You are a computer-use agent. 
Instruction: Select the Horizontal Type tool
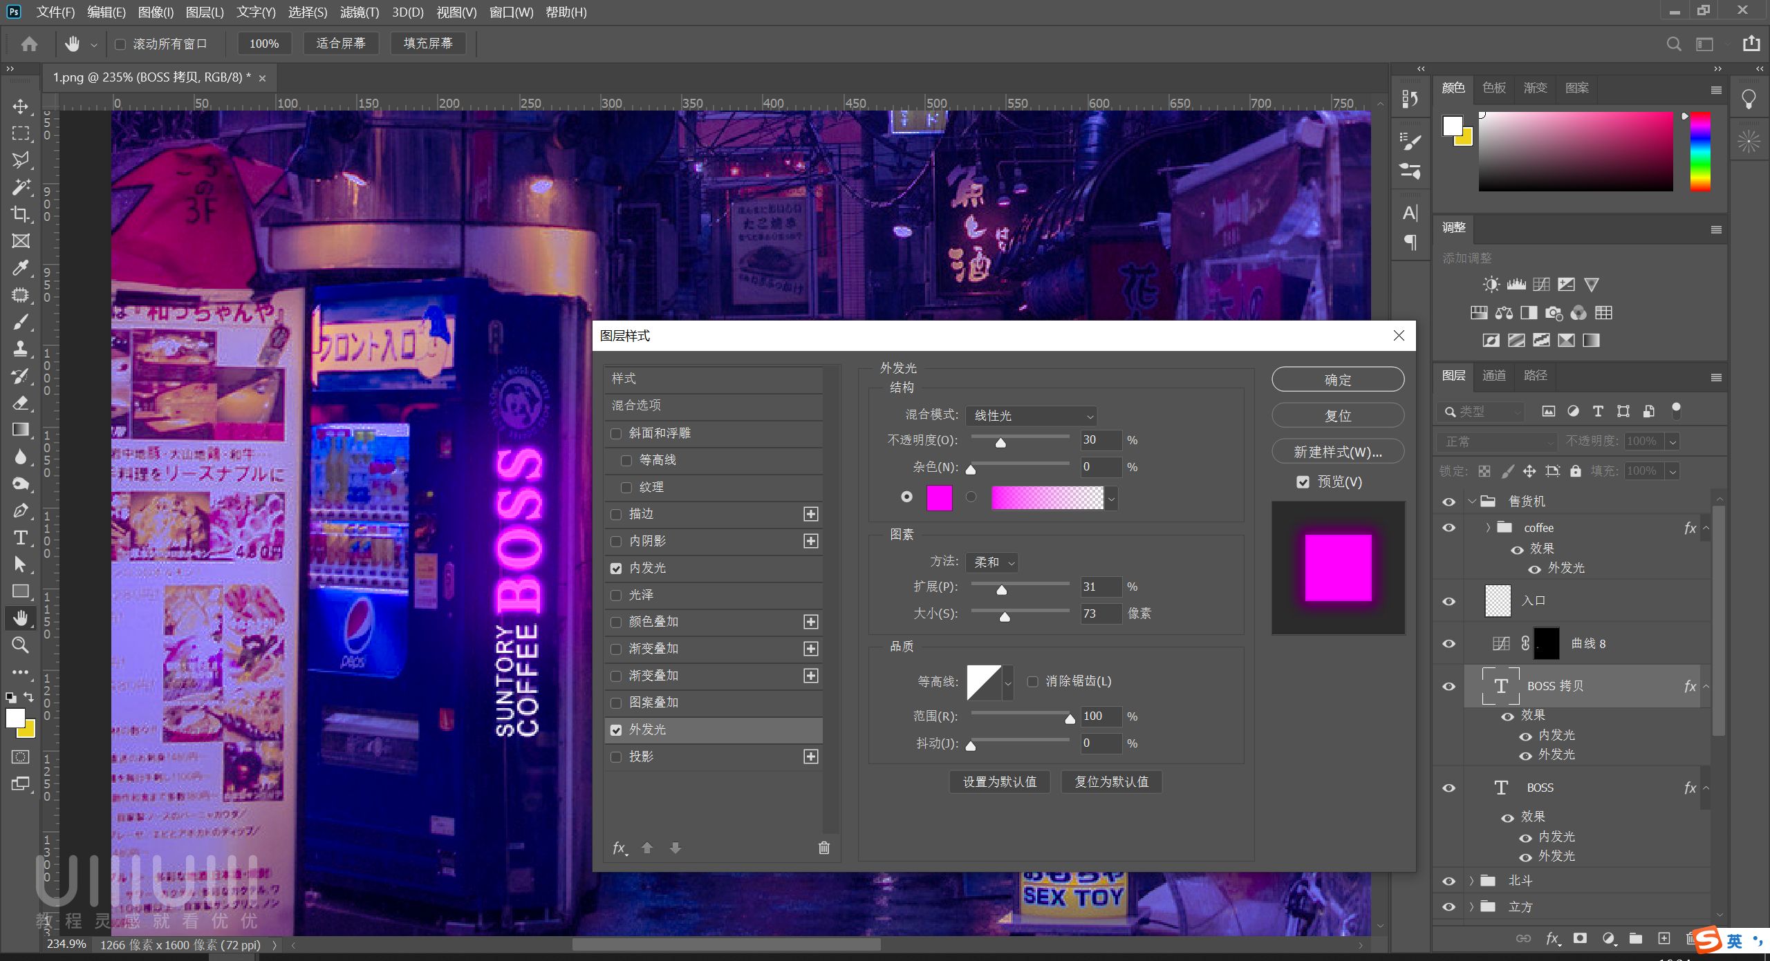21,537
